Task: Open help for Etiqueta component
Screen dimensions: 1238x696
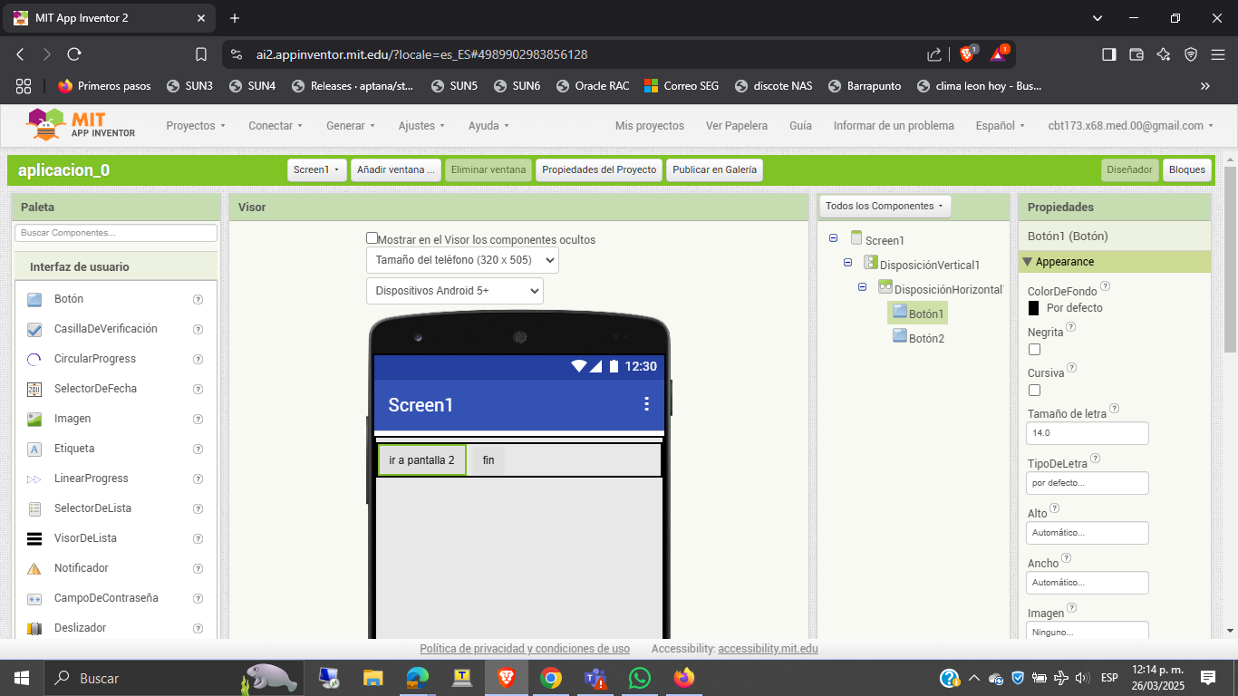Action: point(198,449)
